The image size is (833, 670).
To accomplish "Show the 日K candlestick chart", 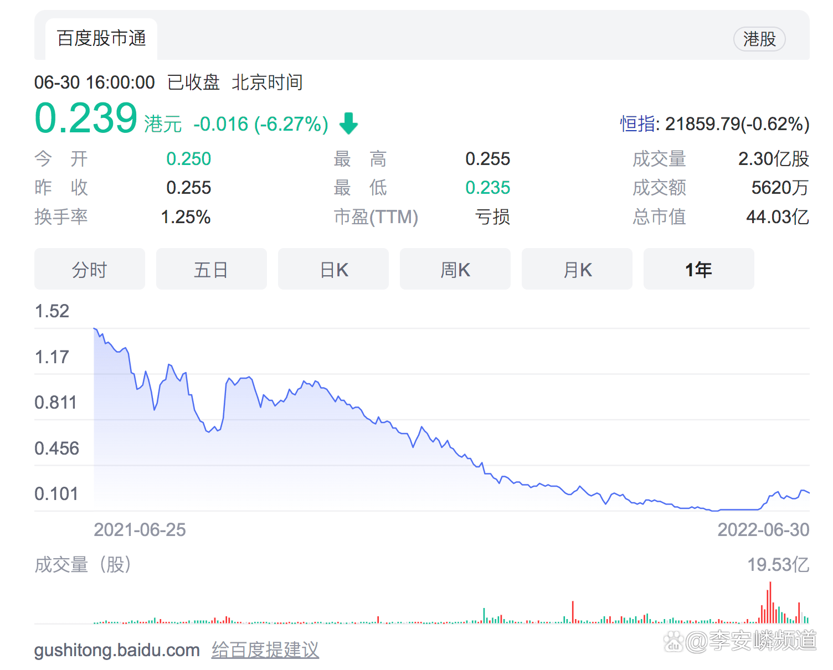I will click(333, 270).
